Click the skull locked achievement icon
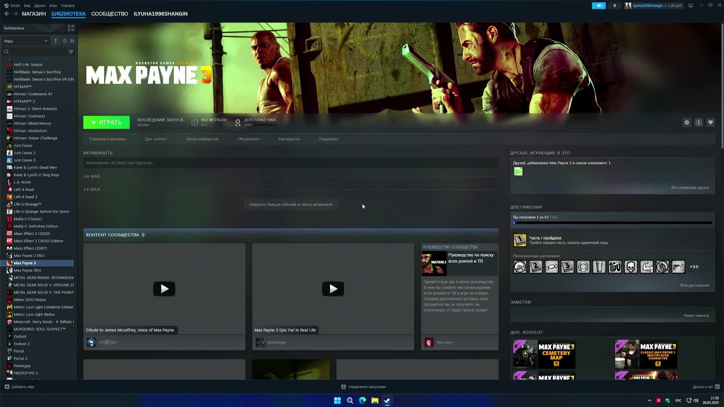 point(630,267)
